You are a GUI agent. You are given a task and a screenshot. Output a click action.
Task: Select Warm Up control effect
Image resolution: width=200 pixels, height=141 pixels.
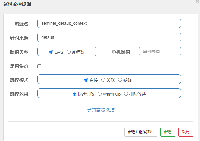(x=100, y=94)
